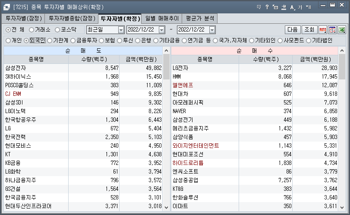Click the 가 language icon in title bar

point(300,7)
